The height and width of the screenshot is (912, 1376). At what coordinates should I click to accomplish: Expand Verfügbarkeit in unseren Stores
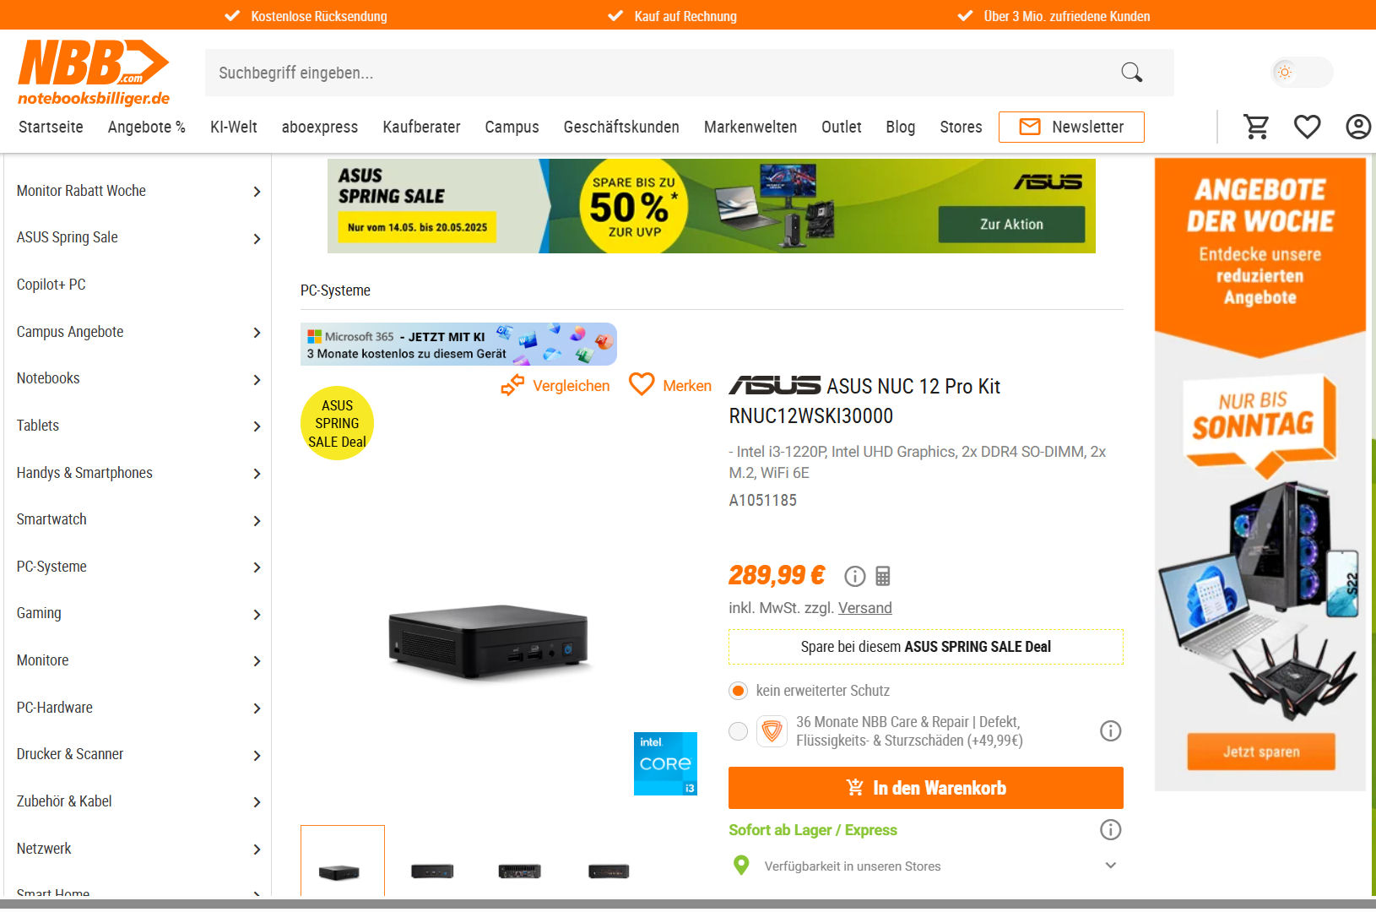click(x=1111, y=866)
